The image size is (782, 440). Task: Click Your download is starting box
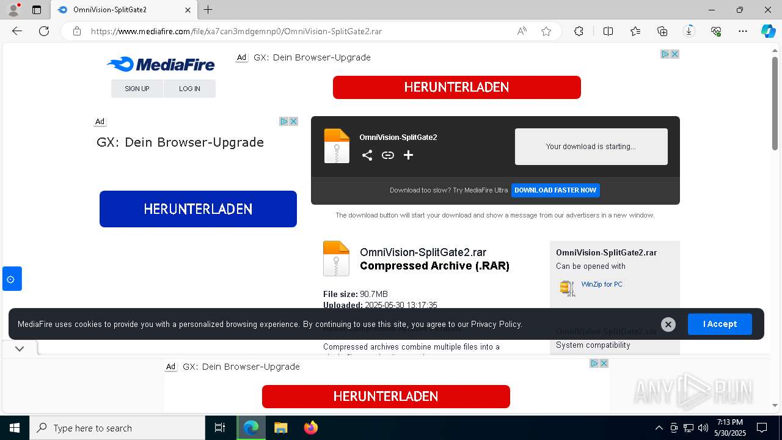591,147
